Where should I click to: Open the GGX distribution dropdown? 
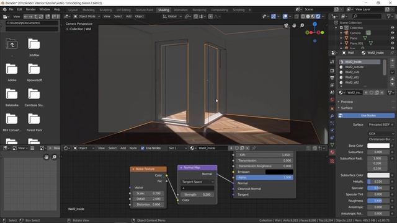point(380,134)
